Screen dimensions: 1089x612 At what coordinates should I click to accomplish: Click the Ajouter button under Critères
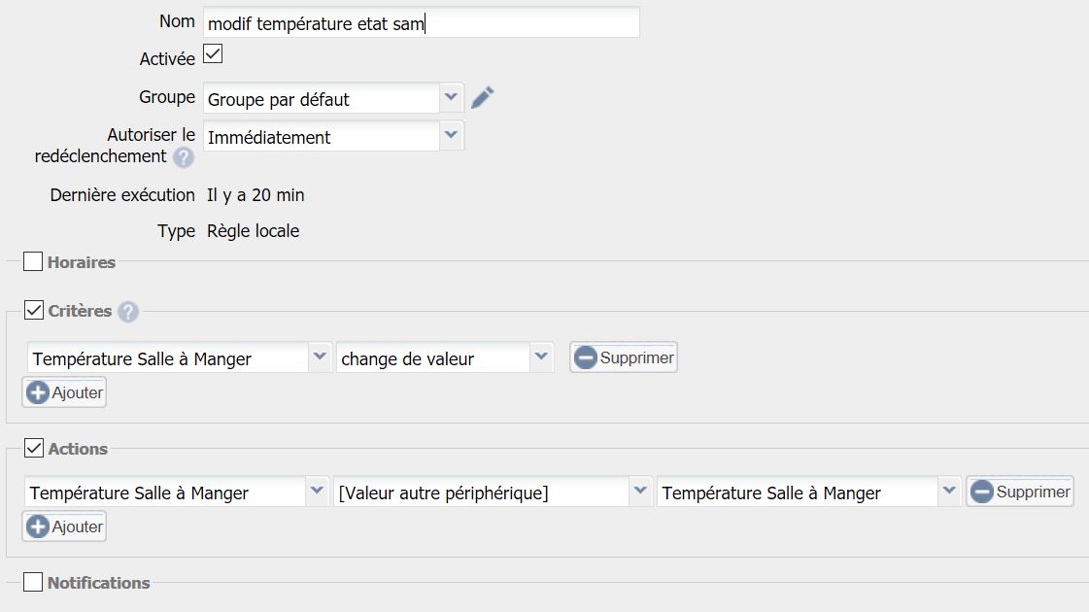tap(64, 392)
